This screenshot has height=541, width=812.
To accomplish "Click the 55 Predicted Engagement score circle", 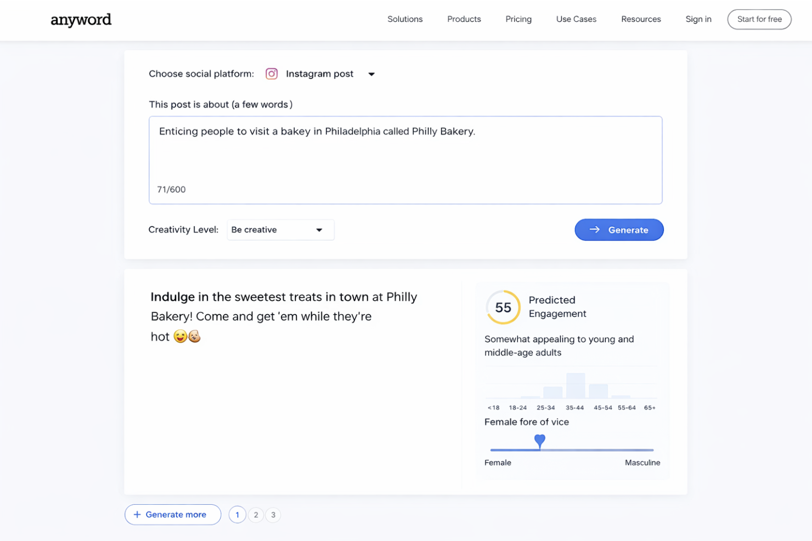I will tap(502, 307).
